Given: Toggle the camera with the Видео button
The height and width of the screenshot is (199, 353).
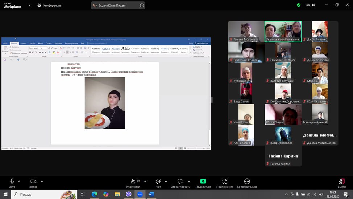Looking at the screenshot, I should [33, 183].
